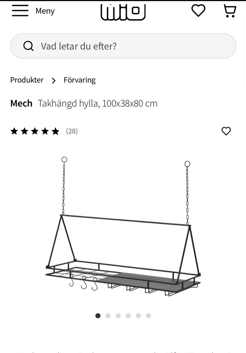246x353 pixels.
Task: Click the search magnifier icon
Action: point(28,46)
